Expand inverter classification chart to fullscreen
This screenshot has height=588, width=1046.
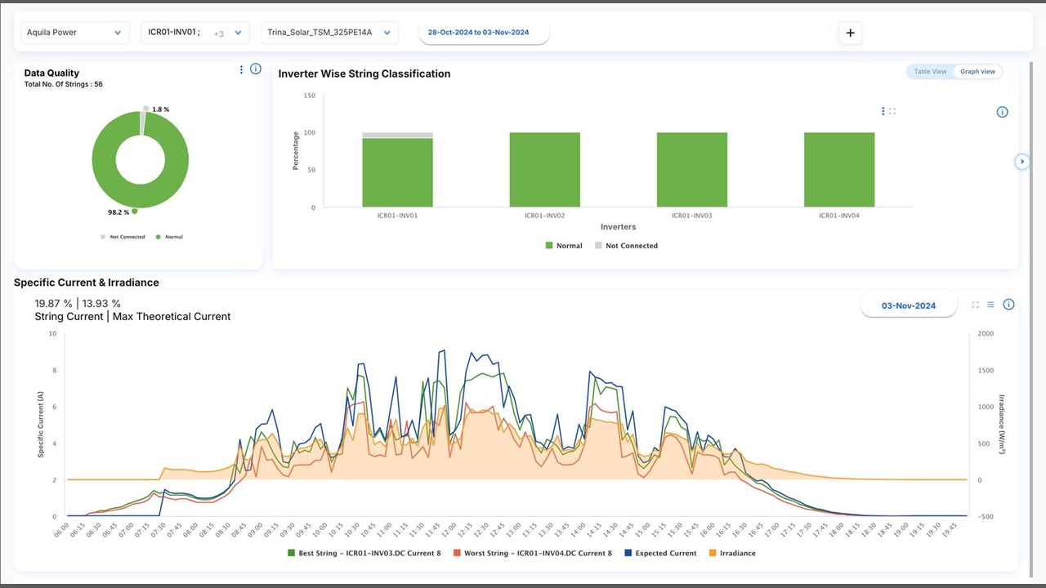[x=892, y=111]
